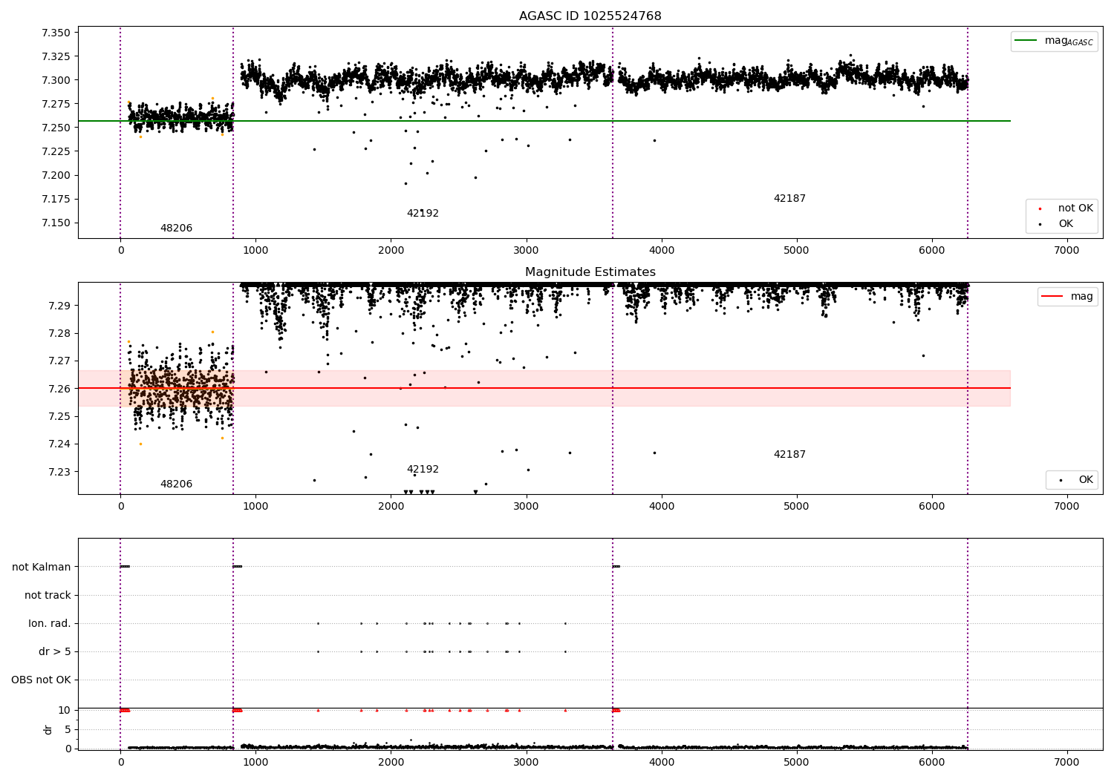Click x-axis tick 3000 under the AGASC ID plot
Viewport: 1114px width, 779px height.
tap(527, 251)
